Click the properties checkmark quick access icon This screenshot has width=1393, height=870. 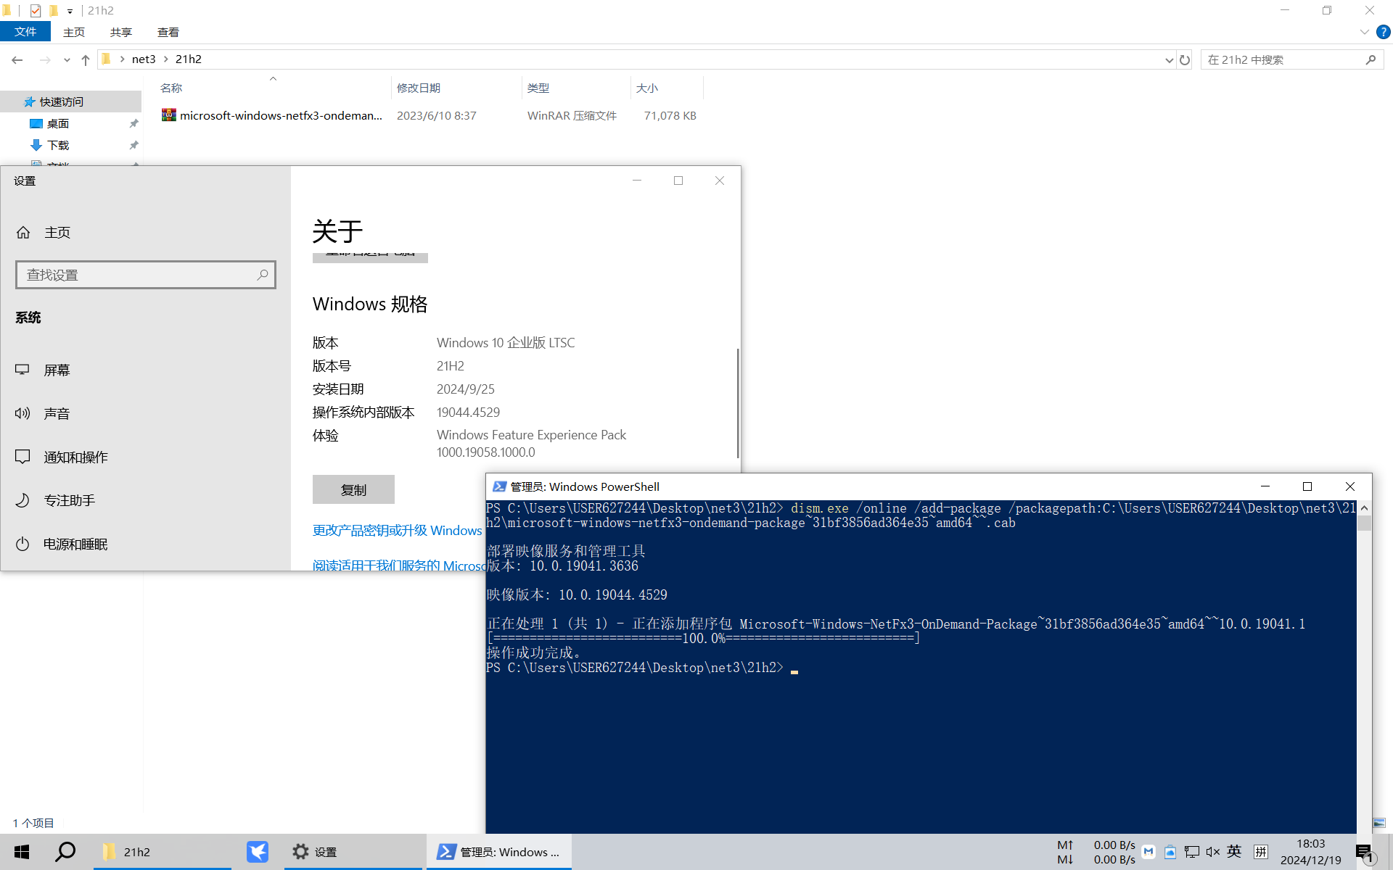36,11
